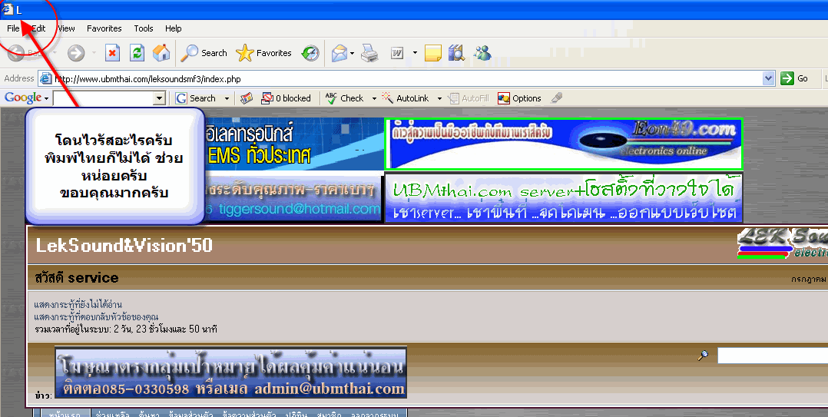Click the popup blocker "0 blocked" button

coord(286,98)
